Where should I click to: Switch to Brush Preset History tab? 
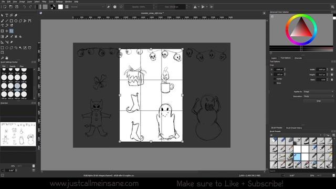[294, 128]
